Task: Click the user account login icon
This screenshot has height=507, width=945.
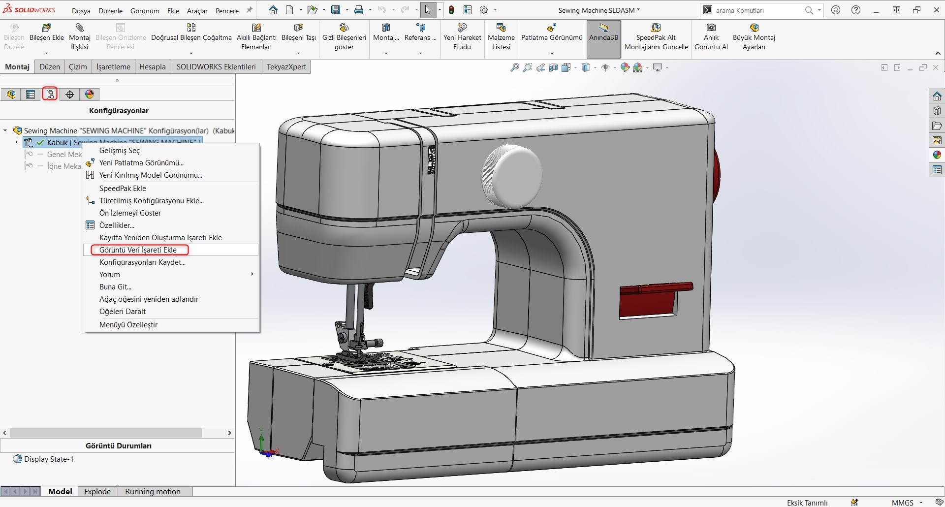Action: coord(836,10)
